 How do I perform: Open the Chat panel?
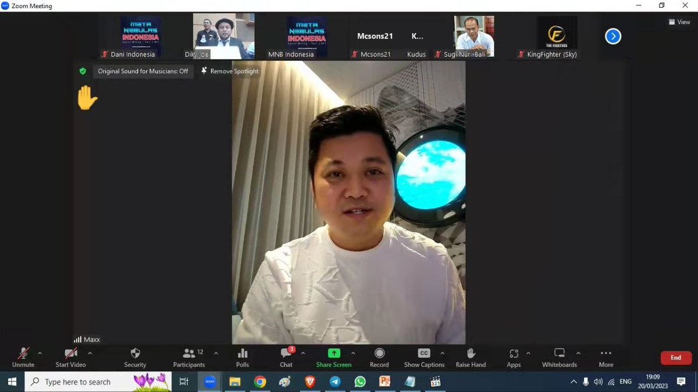[286, 357]
